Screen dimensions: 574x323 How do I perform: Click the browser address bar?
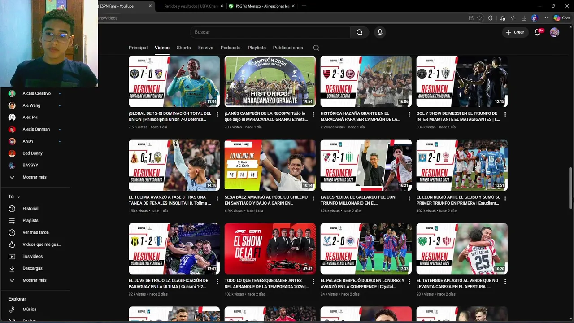283,18
